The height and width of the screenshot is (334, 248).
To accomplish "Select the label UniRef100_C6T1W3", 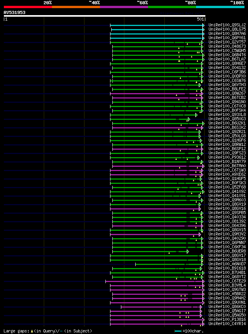I will 227,170.
